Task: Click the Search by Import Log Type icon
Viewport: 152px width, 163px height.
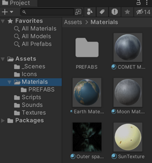Action: (x=115, y=12)
